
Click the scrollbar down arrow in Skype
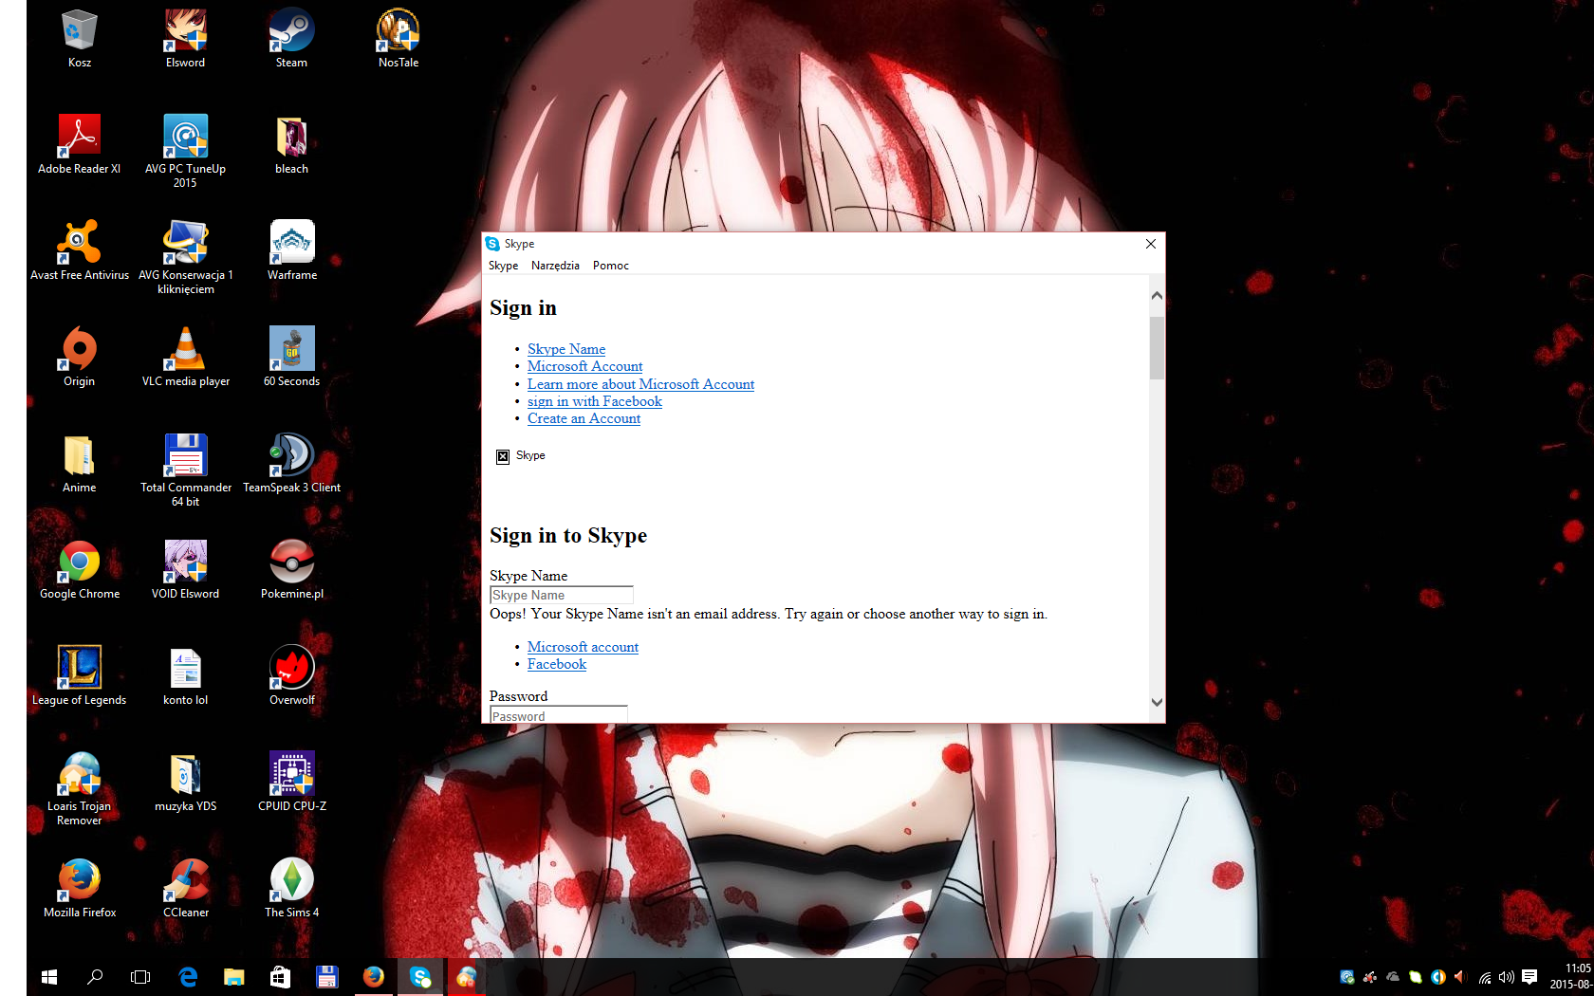pos(1157,702)
